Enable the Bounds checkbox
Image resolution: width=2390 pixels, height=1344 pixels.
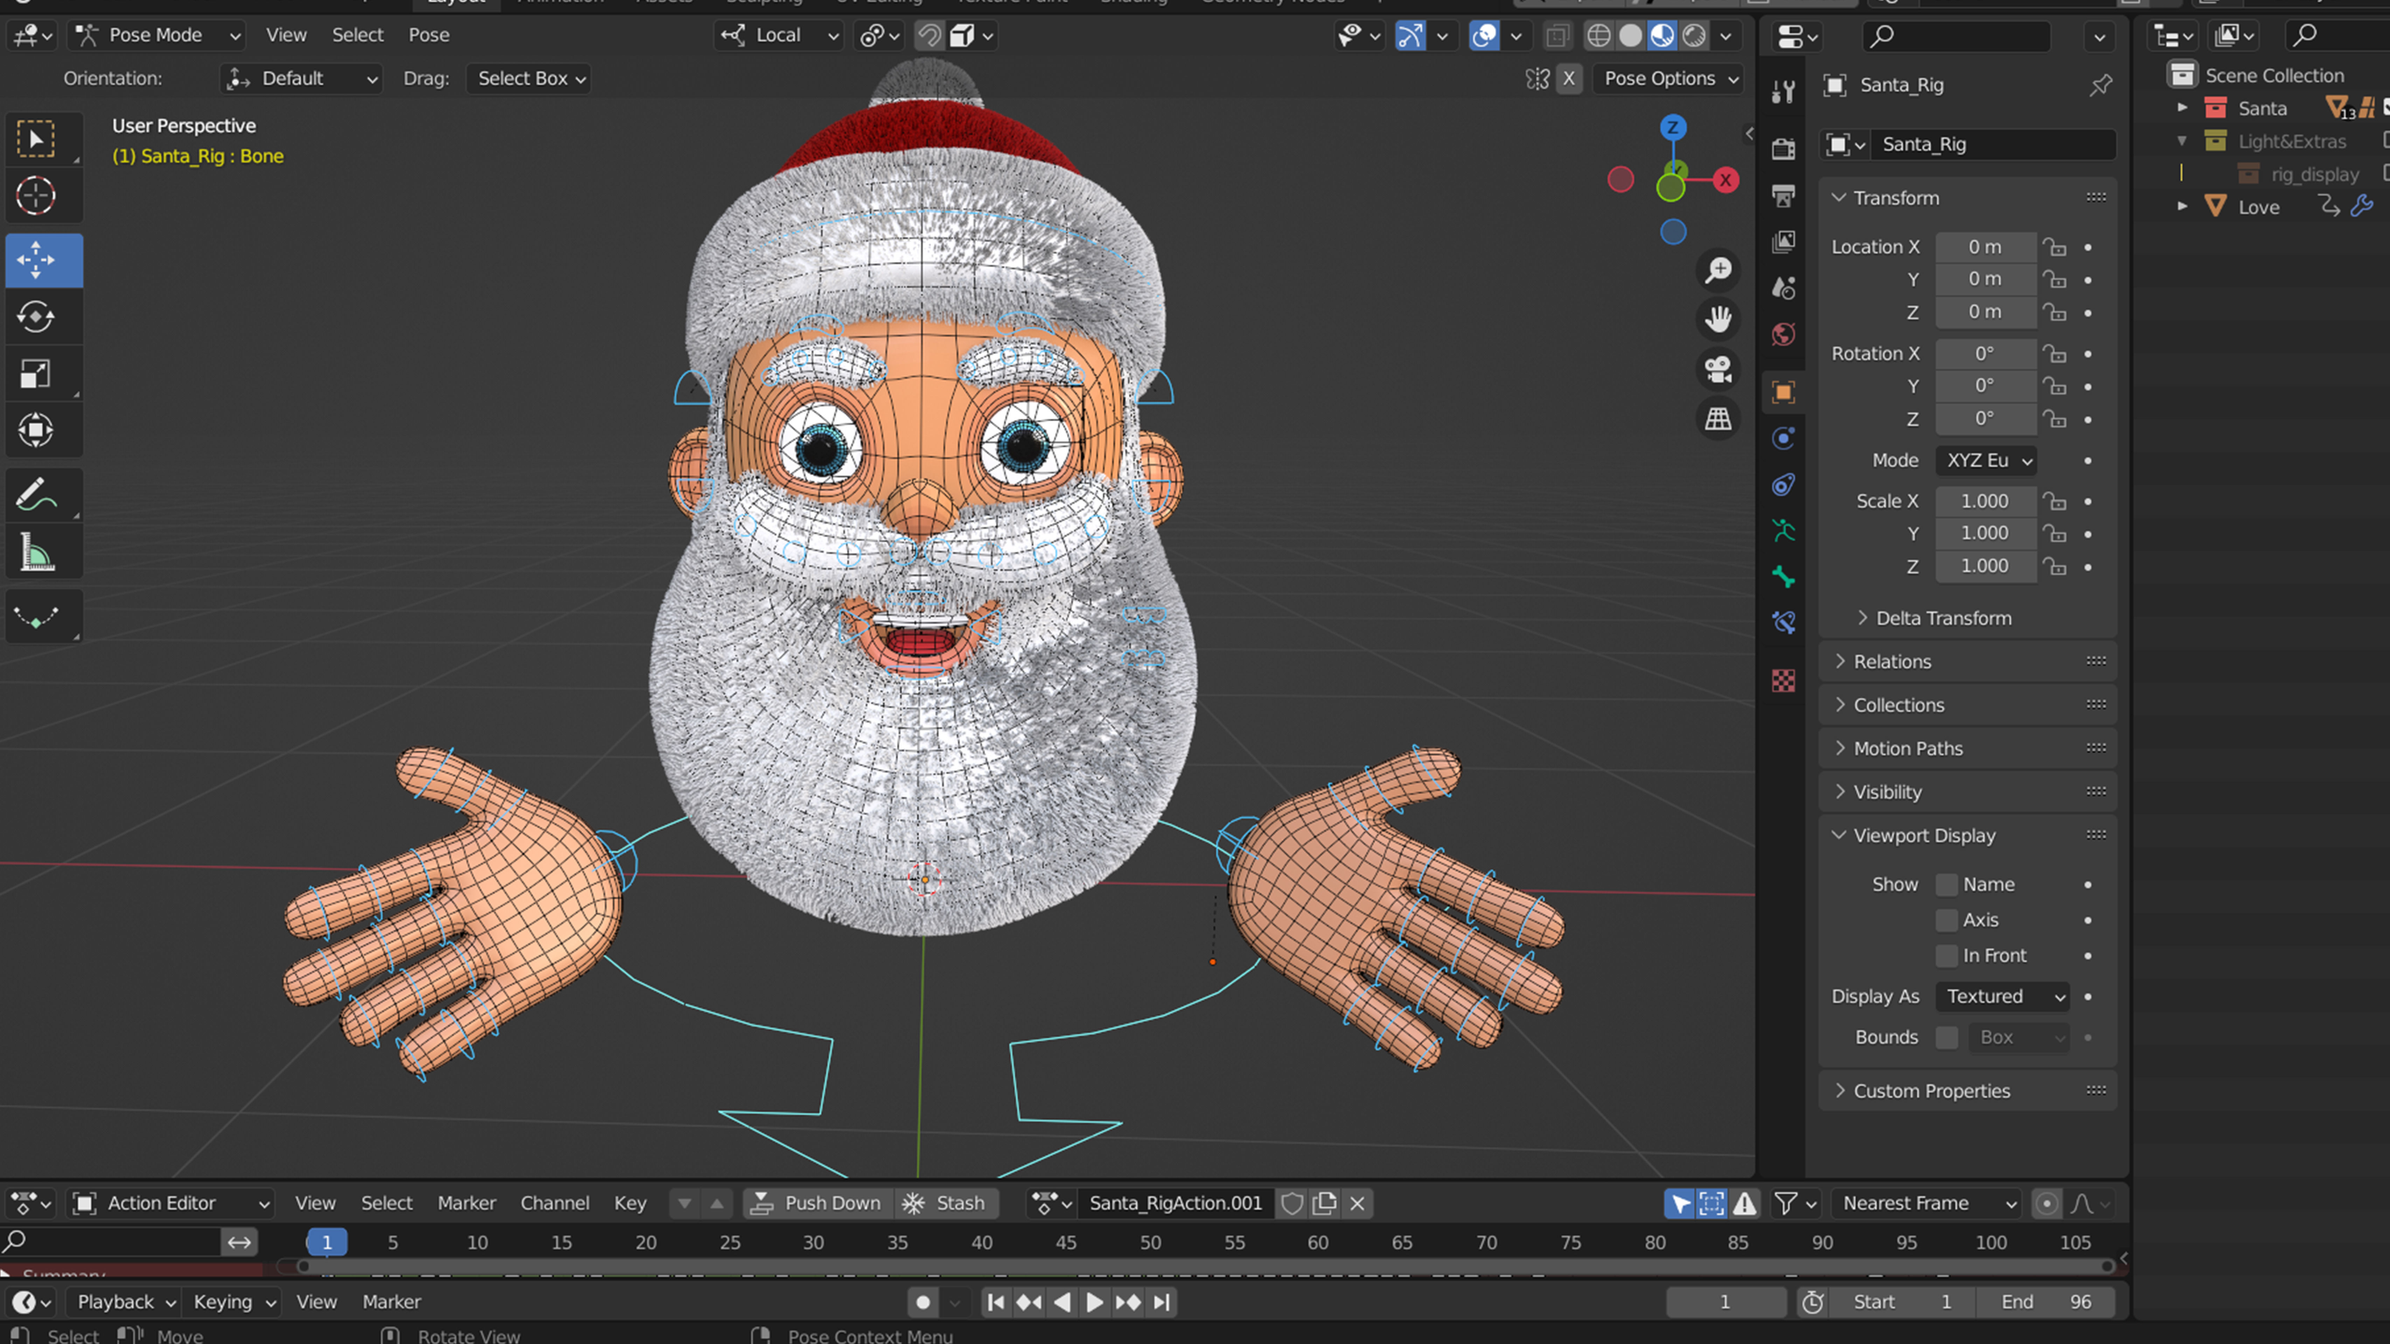1946,1037
